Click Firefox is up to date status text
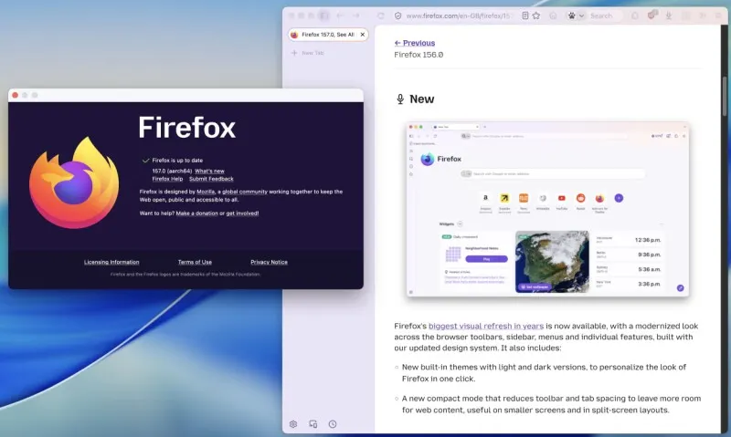The width and height of the screenshot is (731, 437). coord(177,160)
